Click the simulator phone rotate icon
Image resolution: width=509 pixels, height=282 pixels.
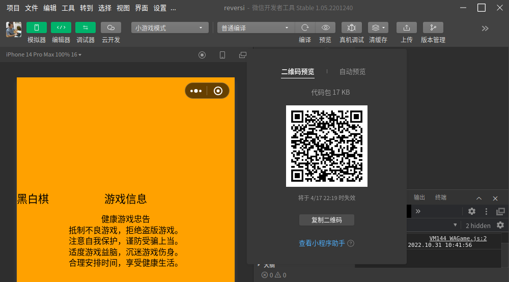coord(222,55)
